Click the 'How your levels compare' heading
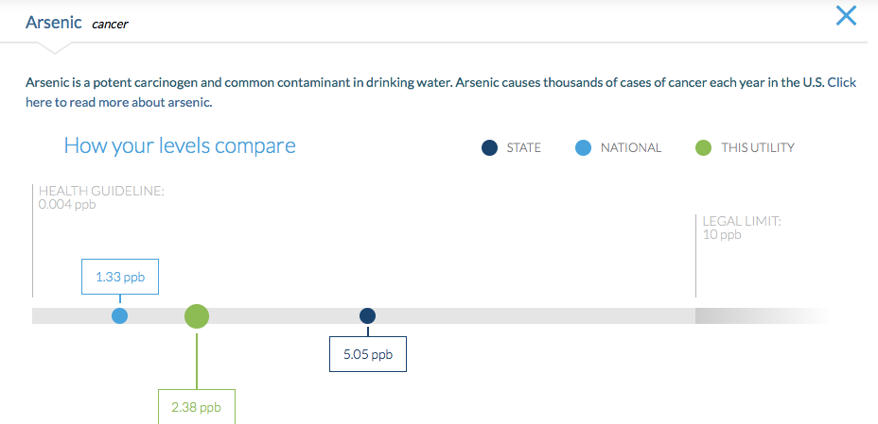878x424 pixels. [180, 145]
